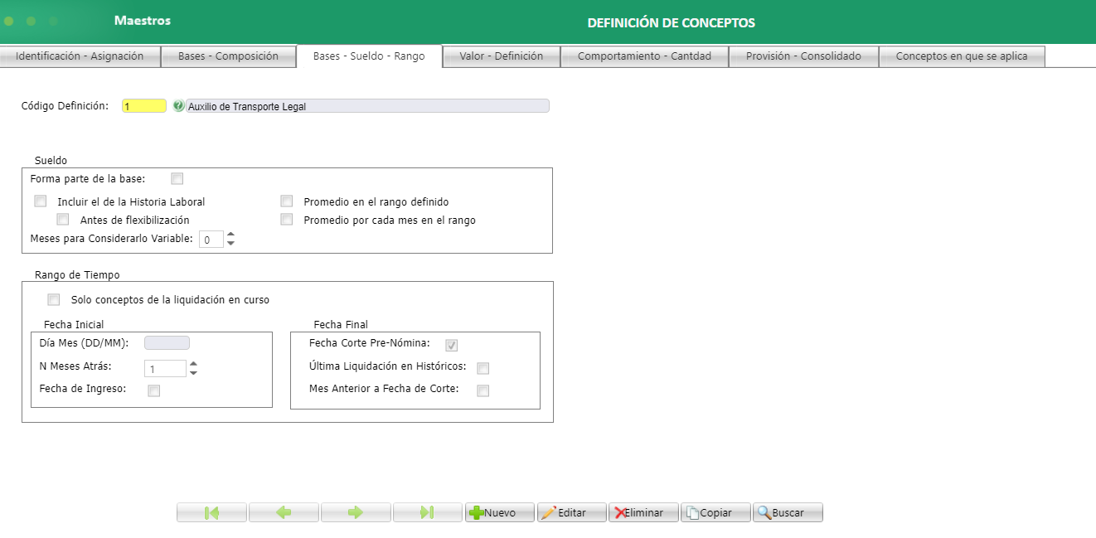The width and height of the screenshot is (1096, 538).
Task: Decrease Meses para Considerarlo Variable value
Action: [x=230, y=243]
